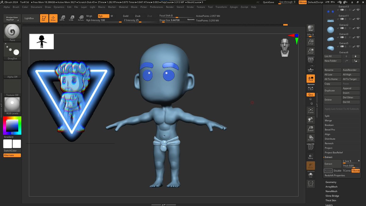
Task: Expand the ArrayMesh palette section
Action: 332,187
